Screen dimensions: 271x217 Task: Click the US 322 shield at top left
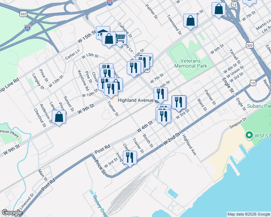[23, 14]
